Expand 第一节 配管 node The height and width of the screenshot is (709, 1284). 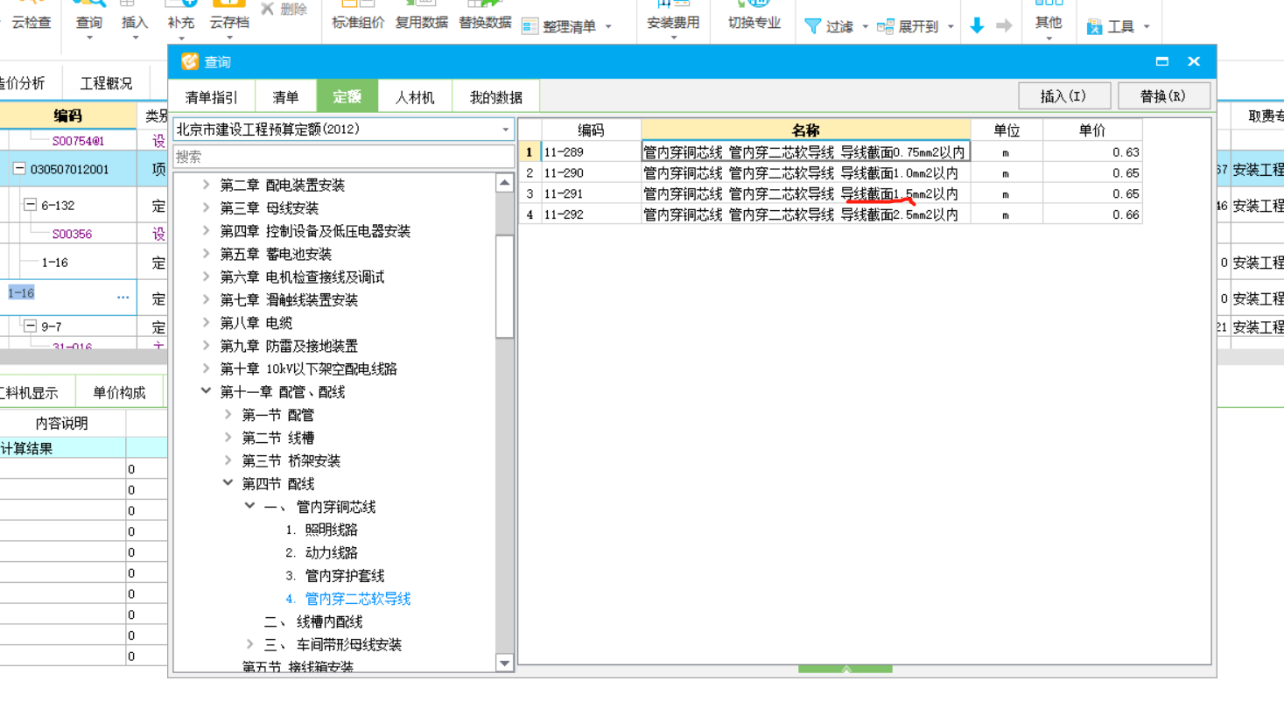(x=228, y=414)
